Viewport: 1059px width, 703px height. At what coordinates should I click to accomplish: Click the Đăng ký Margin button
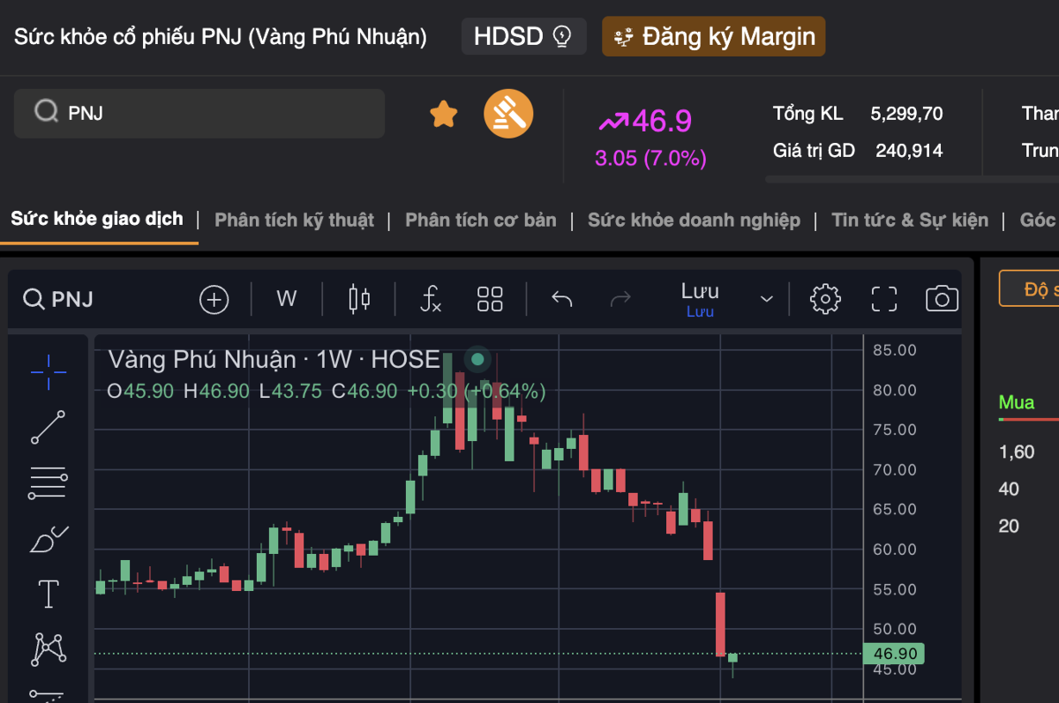pos(714,36)
